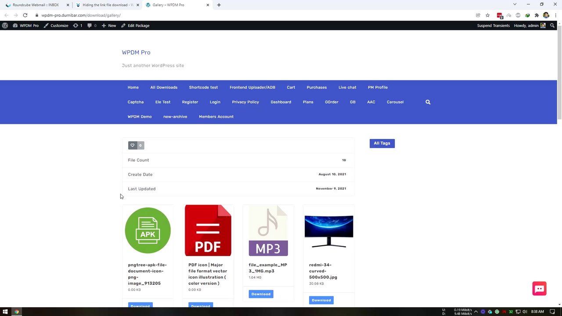Open the APK file icon thumbnail

(x=148, y=230)
